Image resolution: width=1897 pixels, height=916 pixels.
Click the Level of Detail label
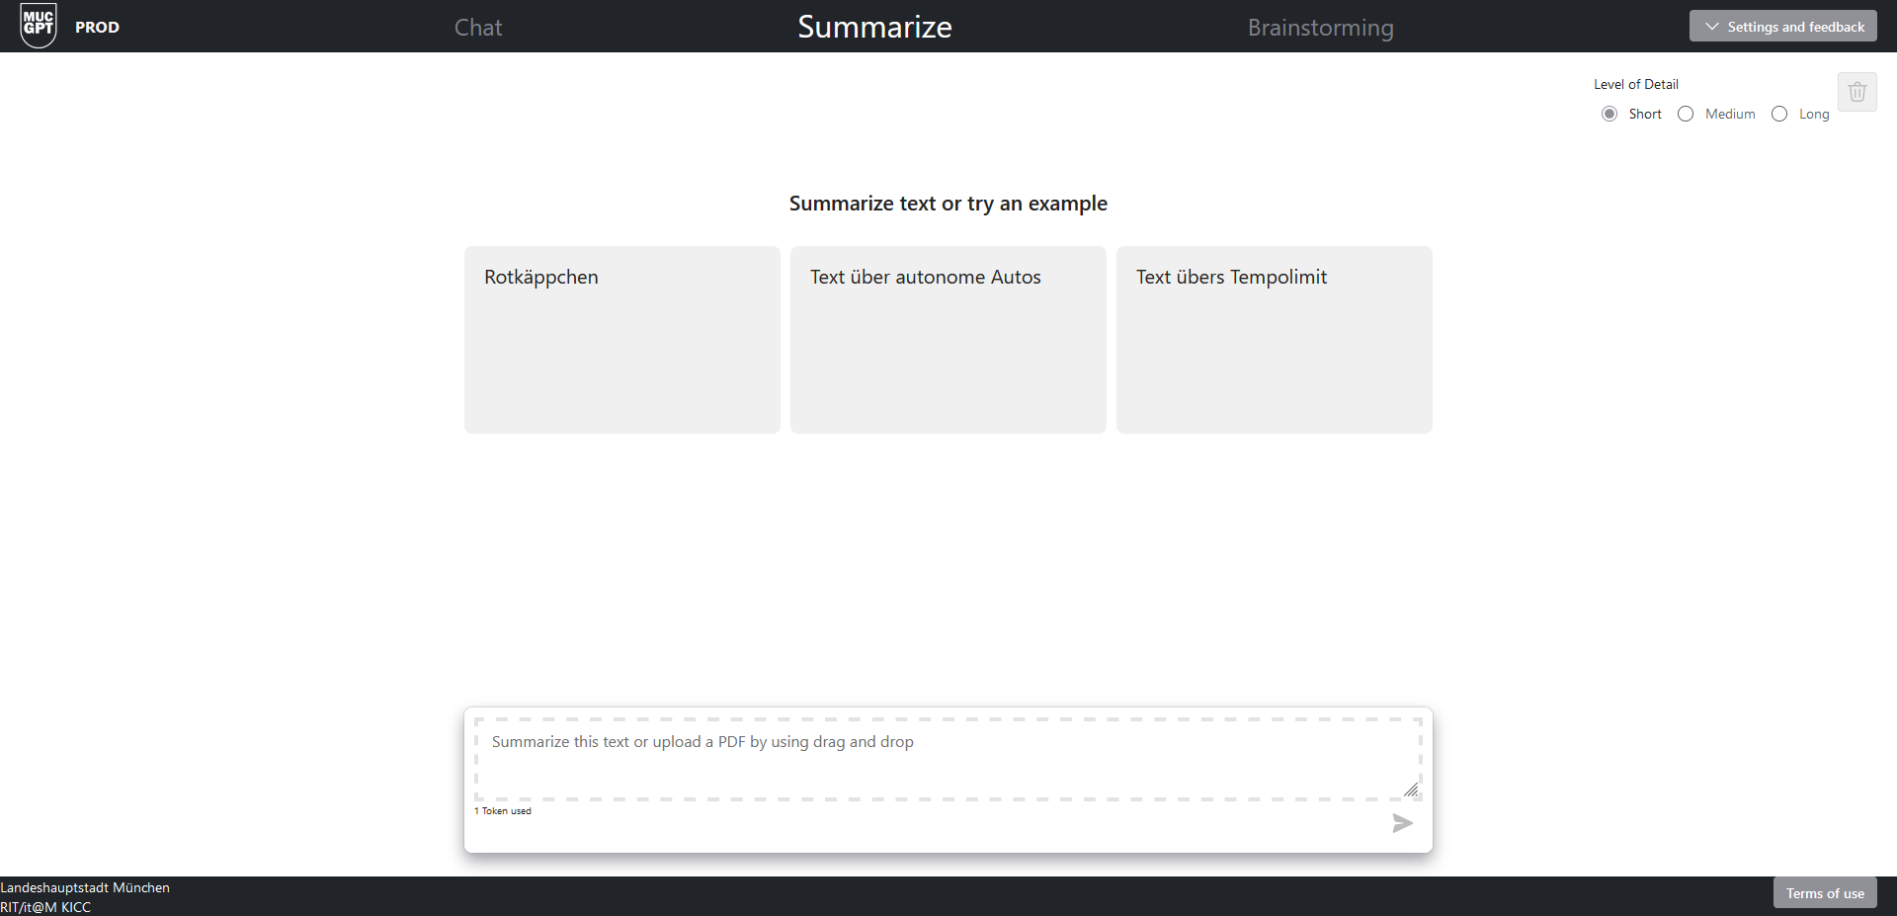[x=1635, y=84]
